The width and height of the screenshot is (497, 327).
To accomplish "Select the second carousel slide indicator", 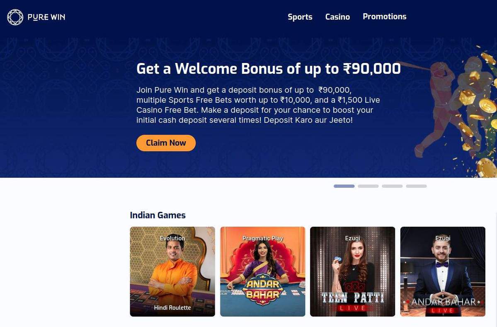I will click(368, 186).
